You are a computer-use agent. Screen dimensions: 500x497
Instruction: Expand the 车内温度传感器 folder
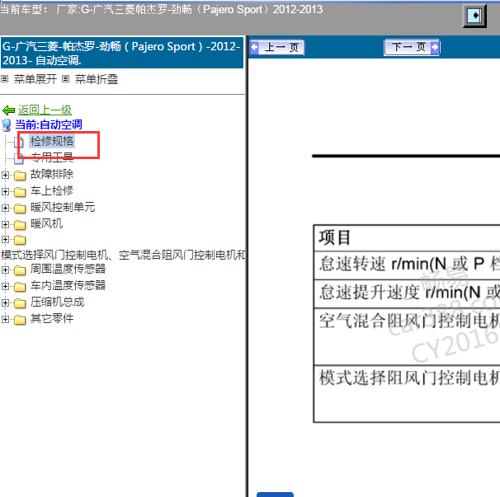(5, 286)
